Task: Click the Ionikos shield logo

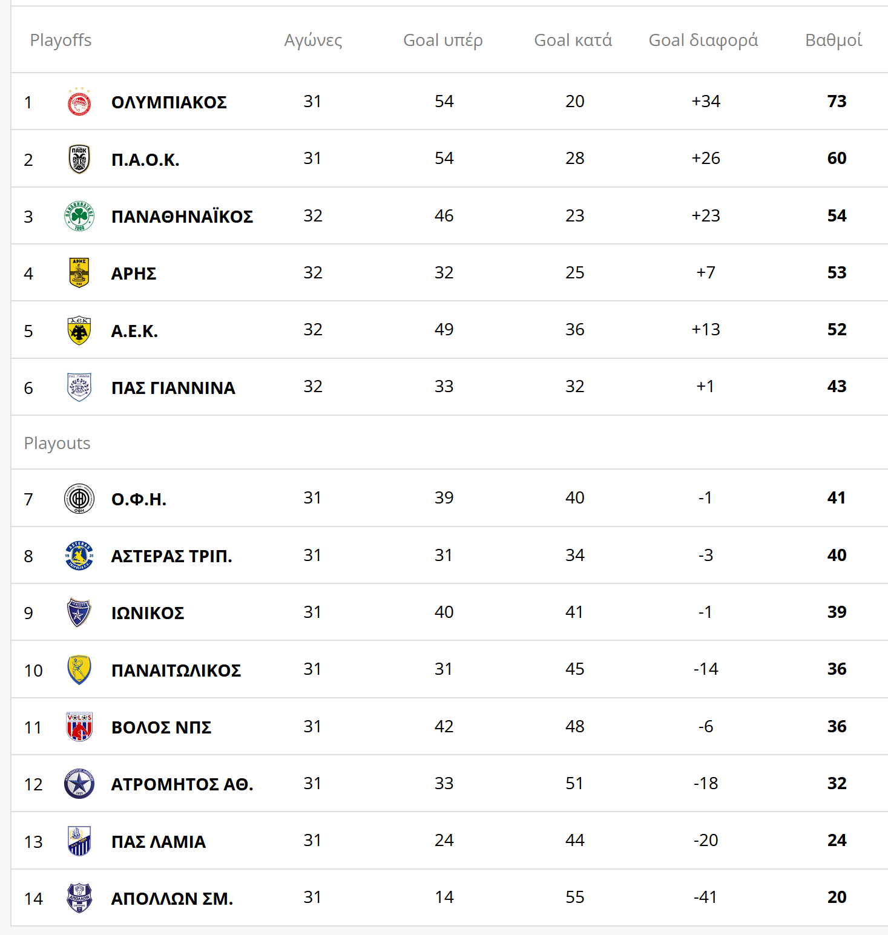Action: pos(79,612)
